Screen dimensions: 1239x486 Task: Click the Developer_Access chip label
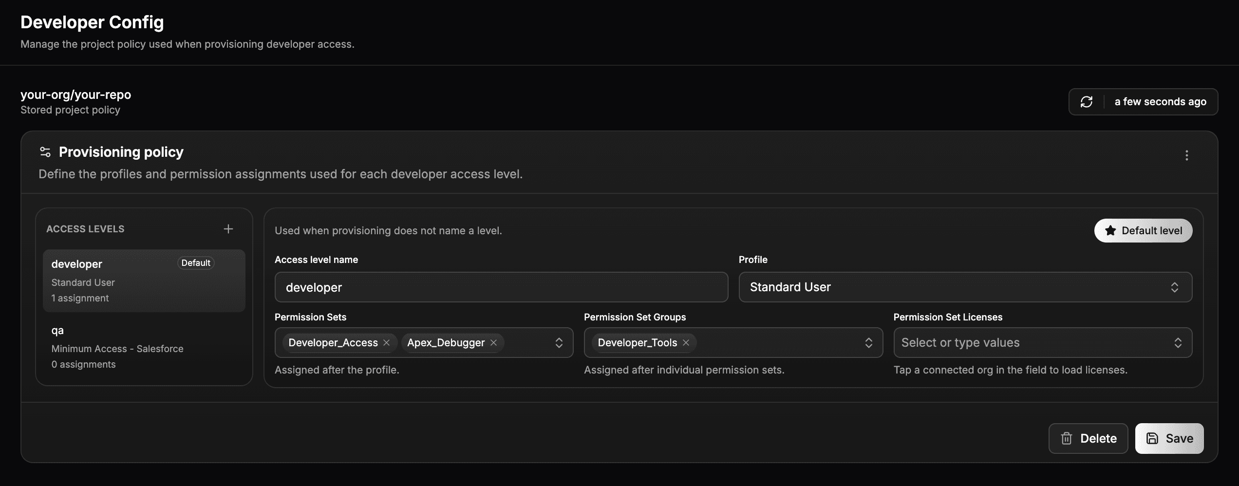click(333, 343)
